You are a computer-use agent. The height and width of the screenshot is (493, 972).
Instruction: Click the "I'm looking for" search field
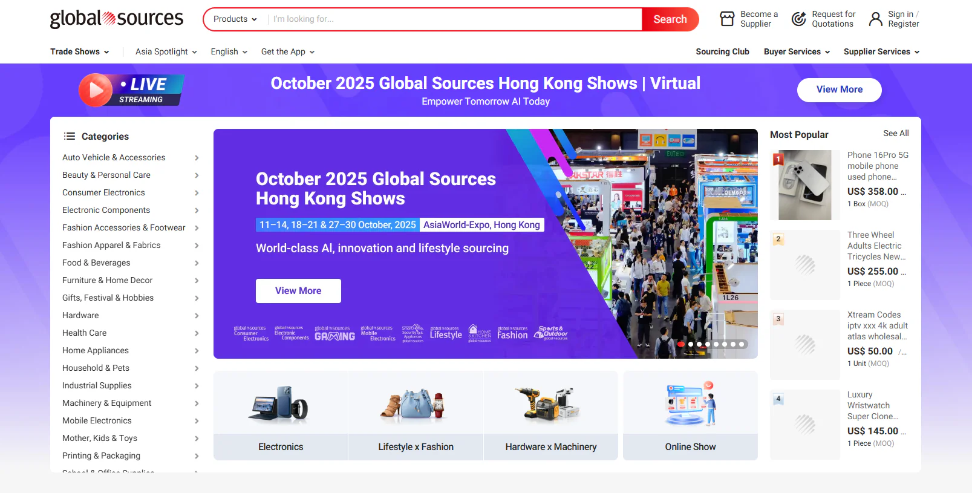pos(455,19)
